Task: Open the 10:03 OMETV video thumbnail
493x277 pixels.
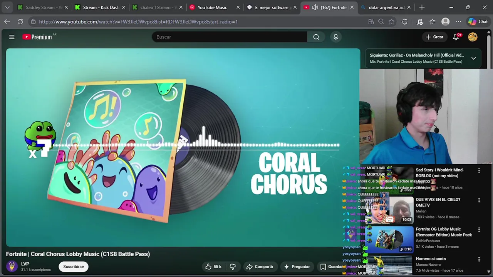Action: coord(389,210)
